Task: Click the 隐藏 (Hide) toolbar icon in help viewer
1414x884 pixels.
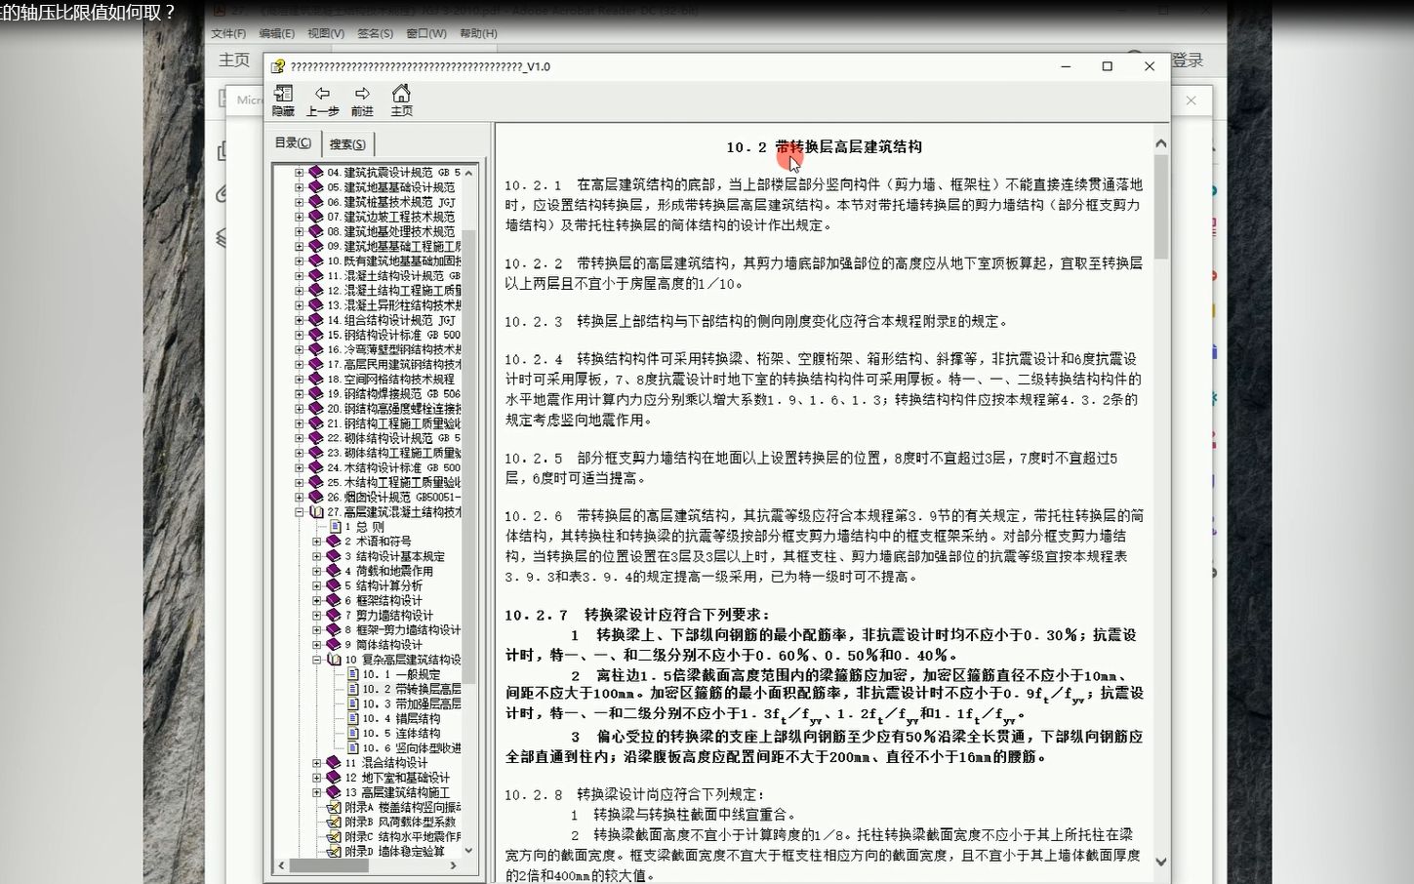Action: [x=284, y=96]
